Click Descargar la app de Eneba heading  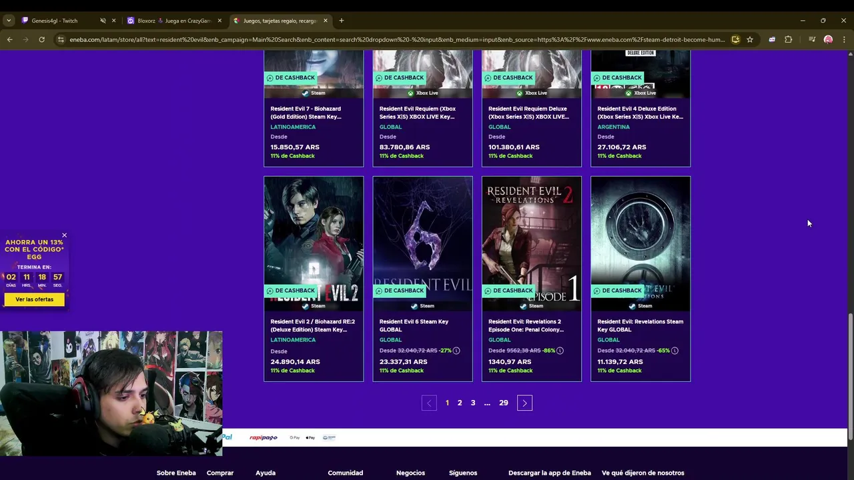(550, 473)
